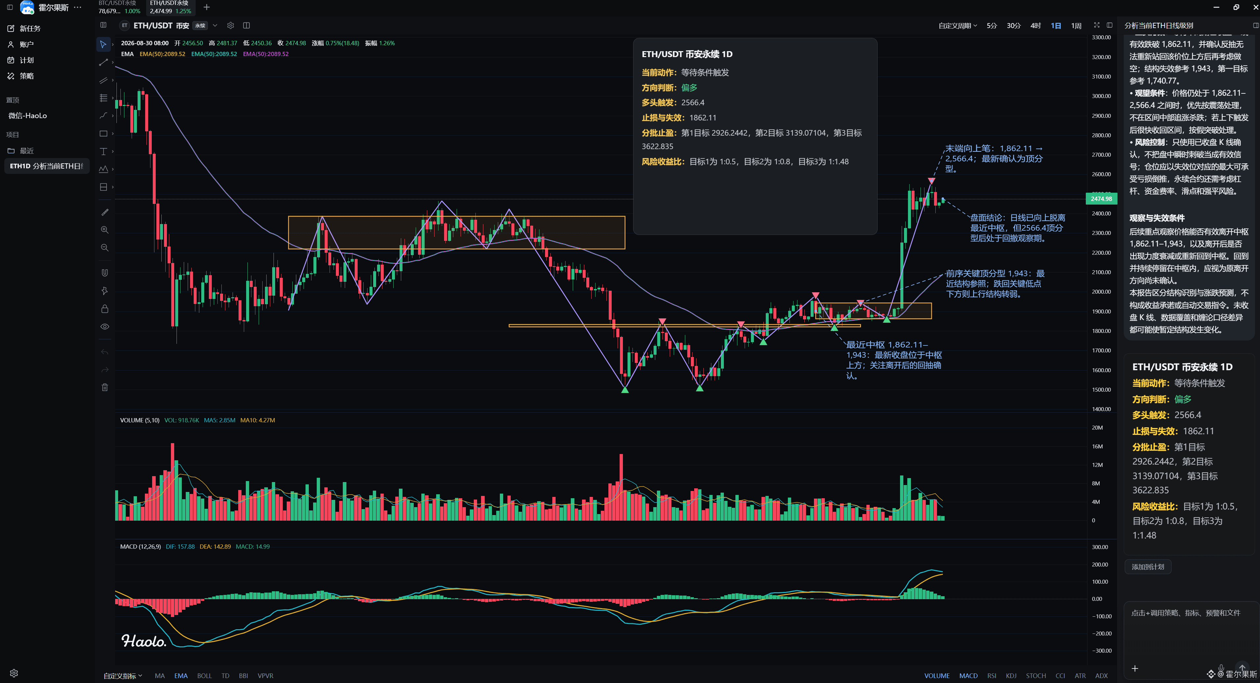Select the curve brush drawing tool

[103, 115]
